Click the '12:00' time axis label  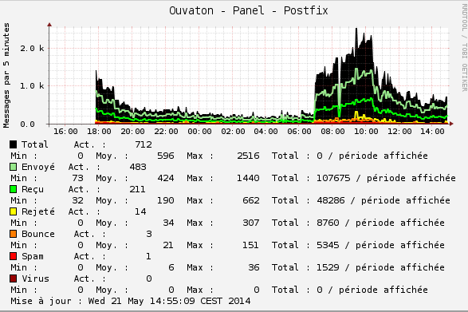coord(399,132)
